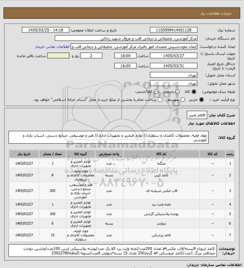The height and width of the screenshot is (268, 244).
Task: Click quantity 8 in the کاغذ کپی row
Action: point(53,175)
